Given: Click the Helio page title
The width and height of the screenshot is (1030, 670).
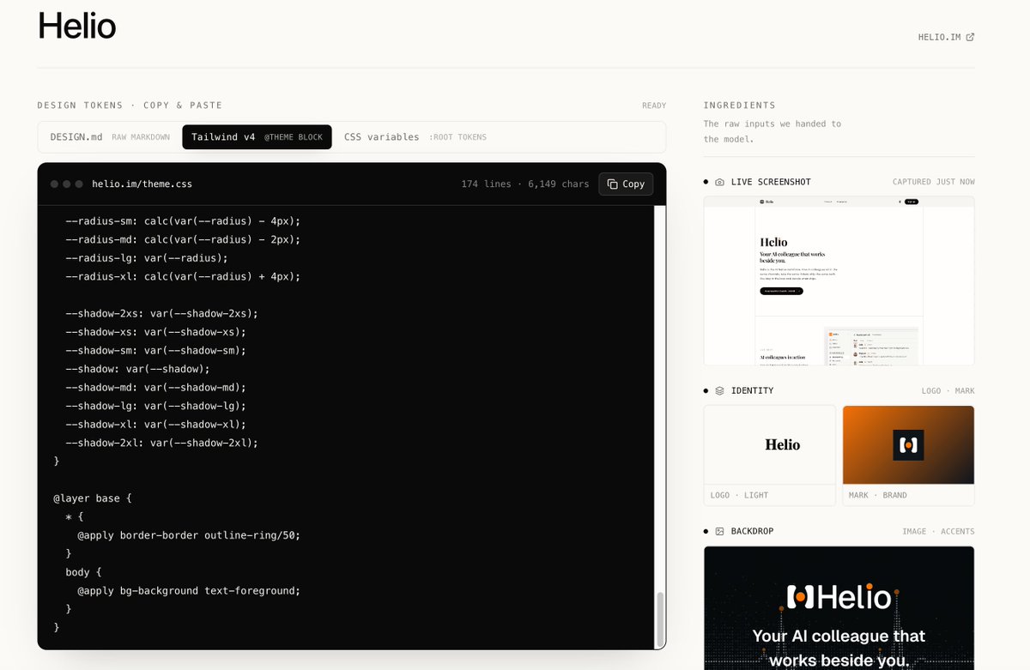Looking at the screenshot, I should point(77,26).
